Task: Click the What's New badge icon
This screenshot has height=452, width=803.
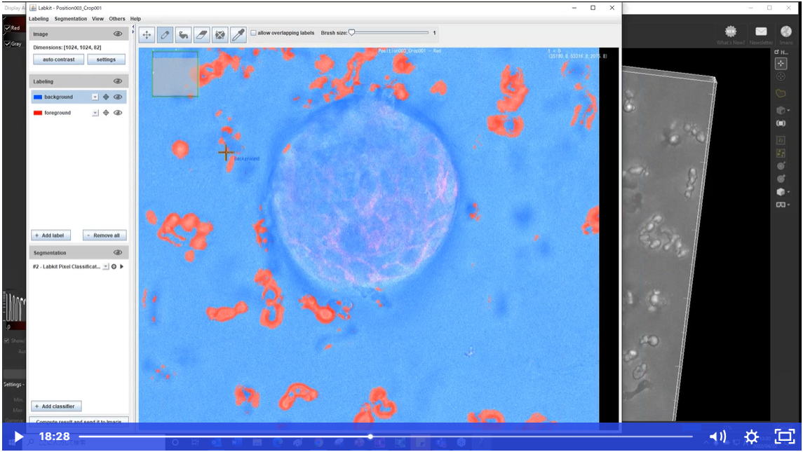Action: 731,32
